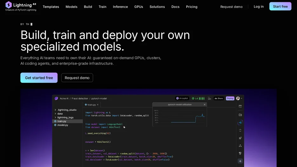This screenshot has width=297, height=167.
Task: Open the Templates menu
Action: (x=51, y=7)
